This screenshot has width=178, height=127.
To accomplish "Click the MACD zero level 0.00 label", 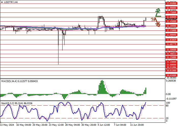I will [x=168, y=94].
